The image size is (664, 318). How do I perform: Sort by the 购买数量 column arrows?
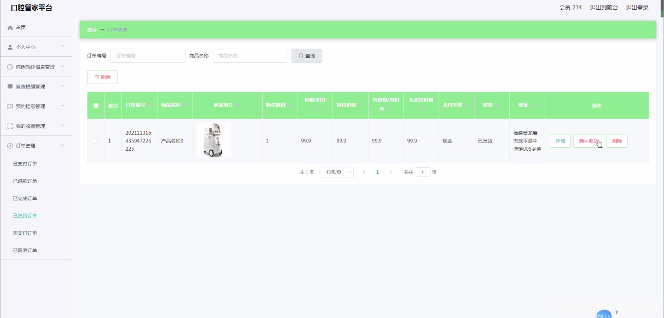click(290, 106)
